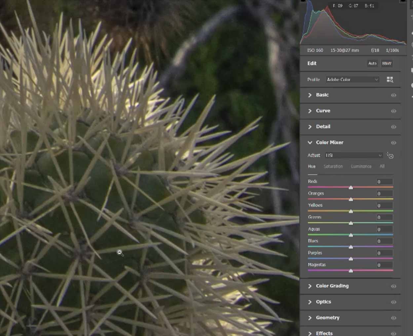Viewport: 413px width, 336px height.
Task: Activate the Color Mixer targeted adjustment tool
Action: coord(390,156)
